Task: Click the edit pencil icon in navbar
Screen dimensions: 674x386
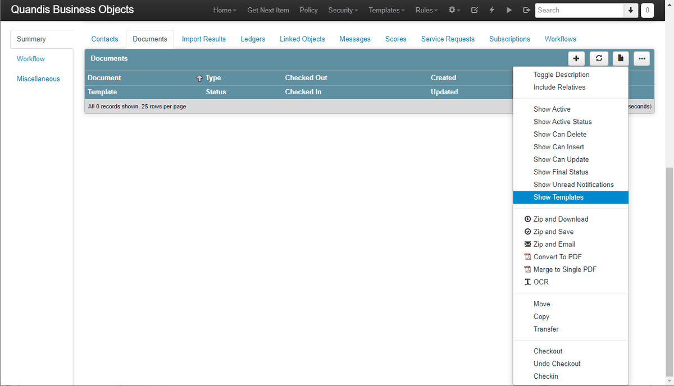Action: coord(475,10)
